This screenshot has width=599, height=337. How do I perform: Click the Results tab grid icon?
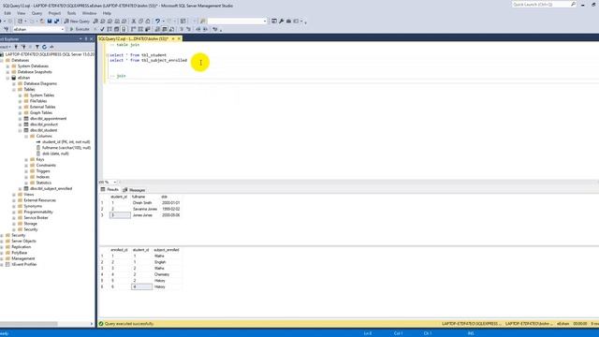click(103, 189)
